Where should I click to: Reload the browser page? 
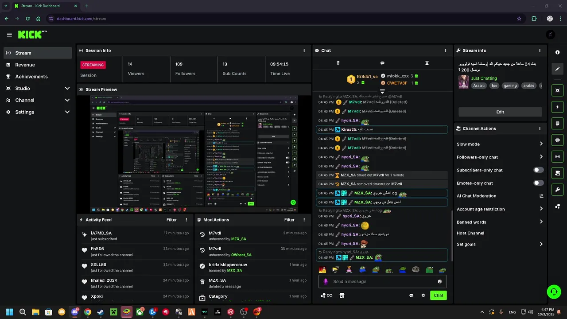28,19
